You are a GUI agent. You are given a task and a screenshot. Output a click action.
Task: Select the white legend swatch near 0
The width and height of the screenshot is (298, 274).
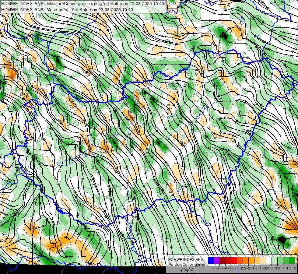[x=268, y=260]
